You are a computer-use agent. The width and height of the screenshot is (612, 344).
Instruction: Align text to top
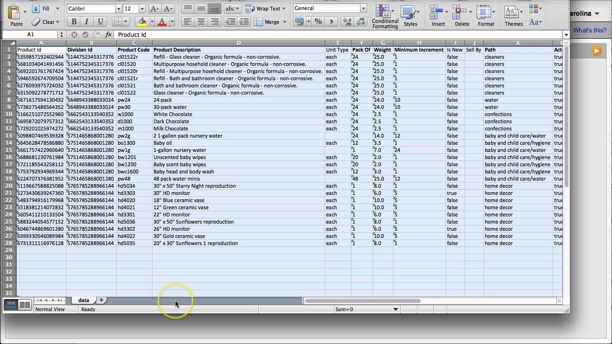(188, 9)
